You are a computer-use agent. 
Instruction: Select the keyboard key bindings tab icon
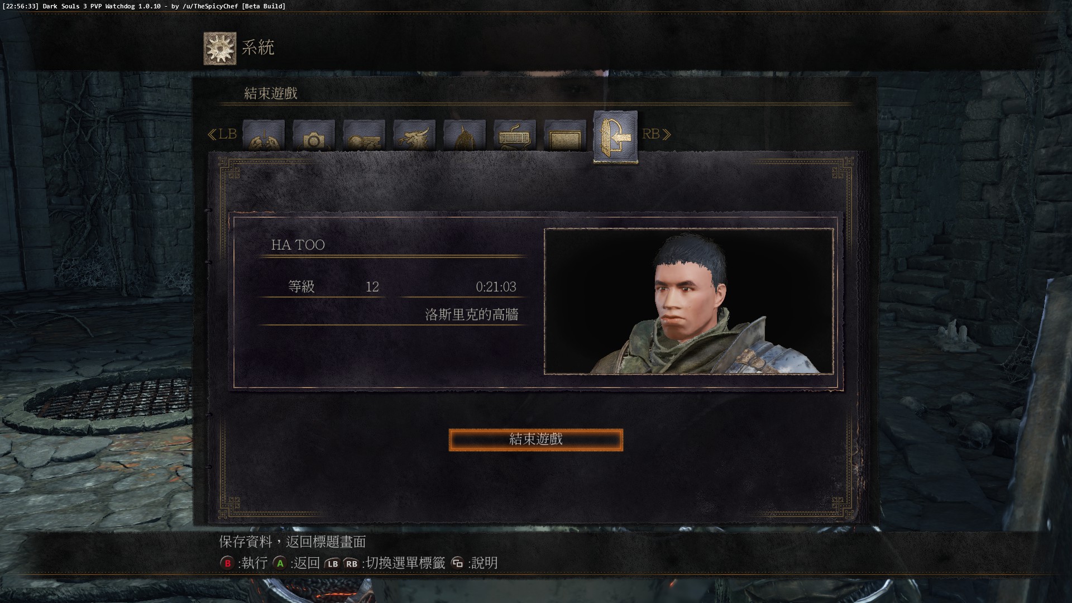(515, 135)
